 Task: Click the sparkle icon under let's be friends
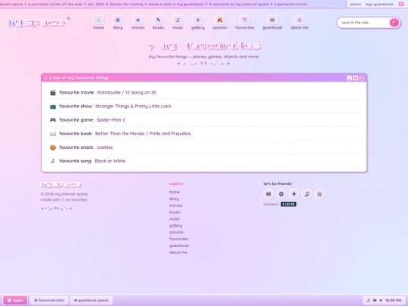(x=294, y=194)
